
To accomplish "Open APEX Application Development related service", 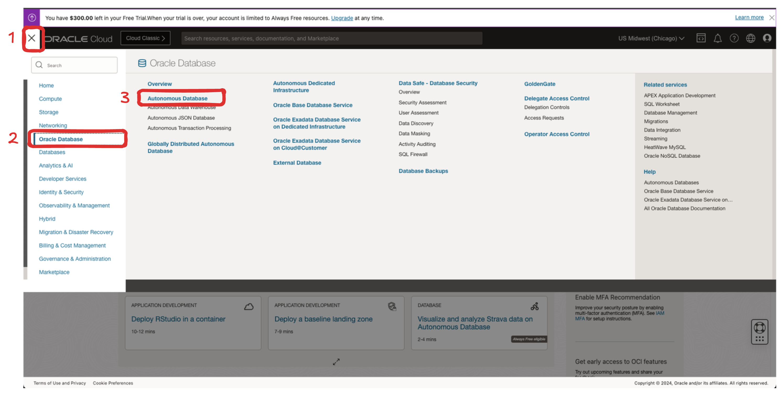I will pyautogui.click(x=679, y=96).
